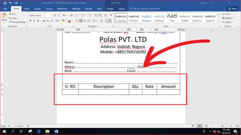Save the document with the floppy disk icon
This screenshot has width=241, height=135.
pyautogui.click(x=5, y=3)
